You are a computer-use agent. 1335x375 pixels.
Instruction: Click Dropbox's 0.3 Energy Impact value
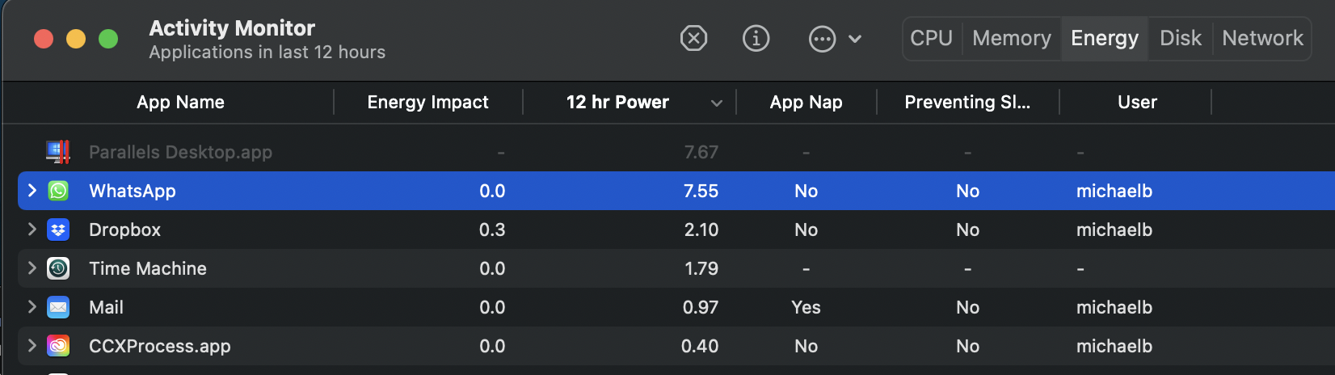tap(492, 230)
